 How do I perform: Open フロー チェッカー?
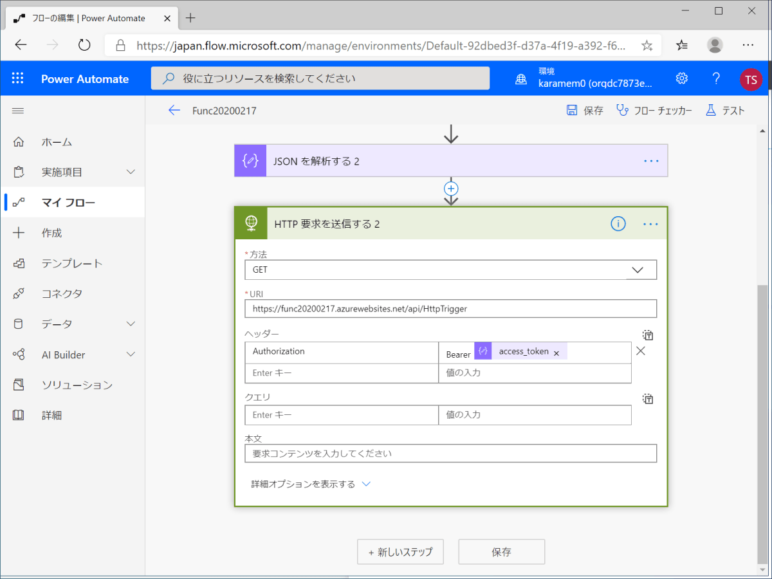(654, 110)
